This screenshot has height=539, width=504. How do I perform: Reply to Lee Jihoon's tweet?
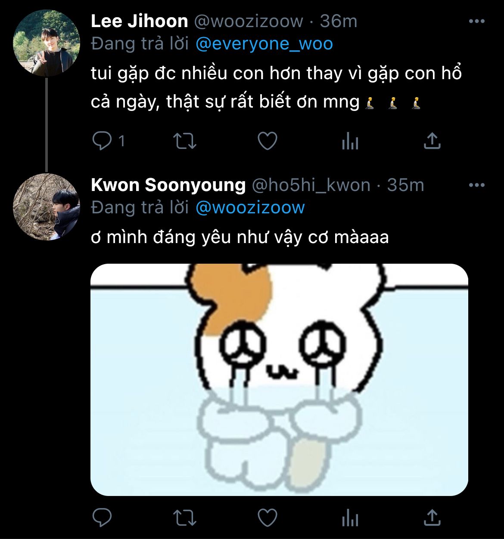[102, 141]
